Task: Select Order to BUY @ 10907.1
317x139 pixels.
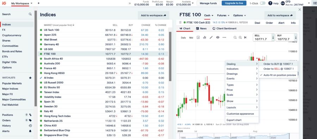Action: click(278, 64)
